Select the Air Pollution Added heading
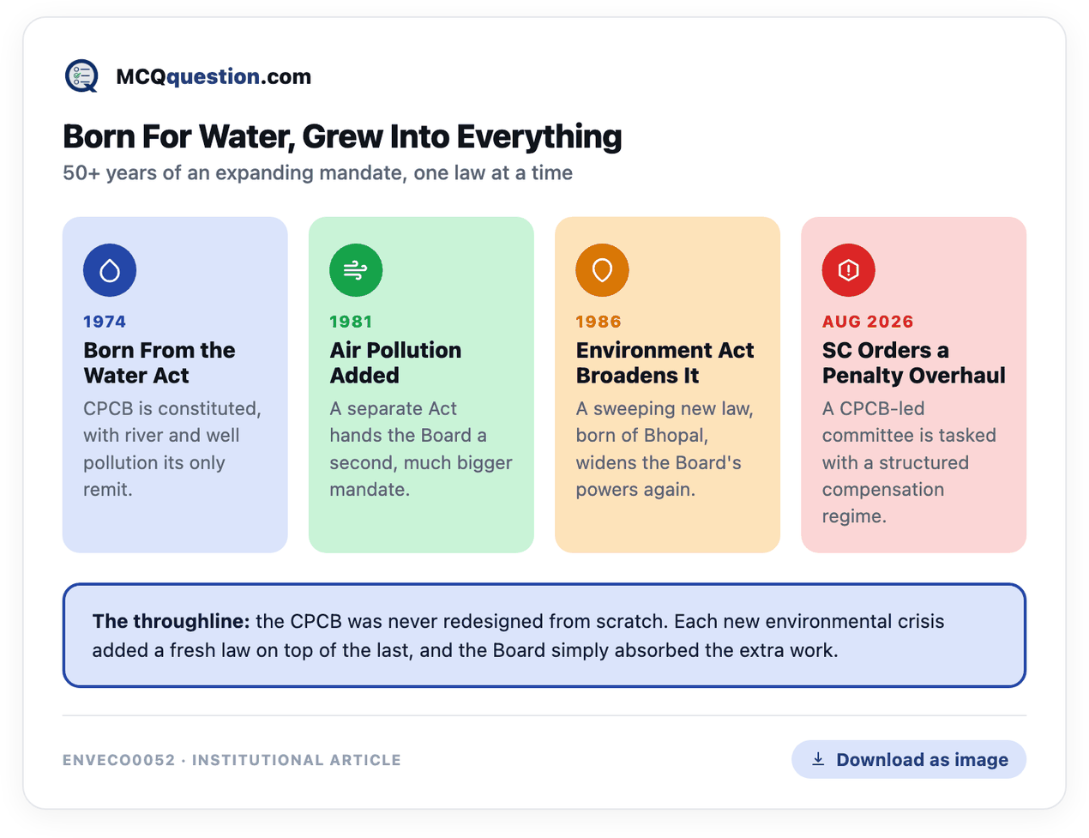Screen dimensions: 1089x838 pyautogui.click(x=395, y=363)
